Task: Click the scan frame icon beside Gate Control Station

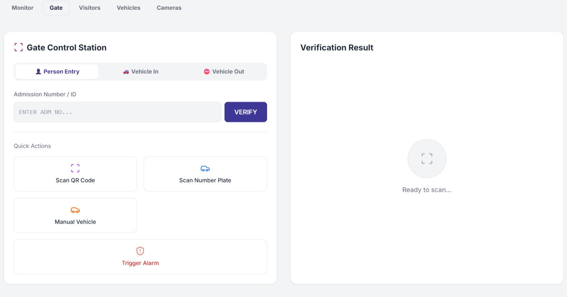Action: (18, 47)
